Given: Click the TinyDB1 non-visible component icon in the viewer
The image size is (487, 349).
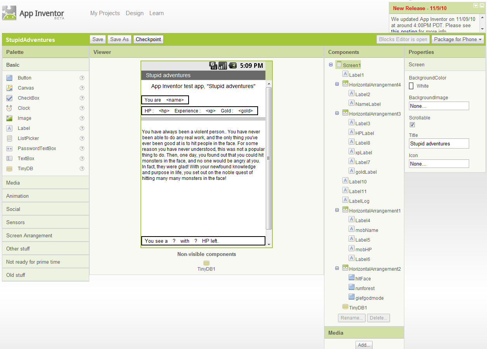Looking at the screenshot, I should [x=206, y=263].
